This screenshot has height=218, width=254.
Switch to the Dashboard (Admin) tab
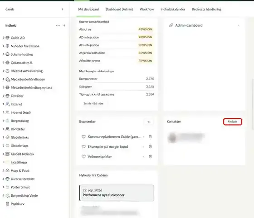tap(119, 10)
